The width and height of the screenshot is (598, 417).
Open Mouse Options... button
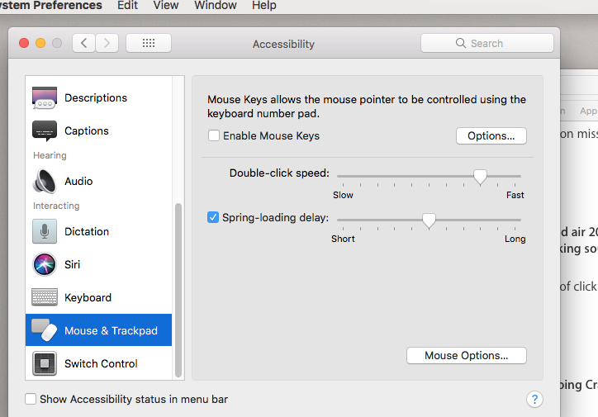466,355
